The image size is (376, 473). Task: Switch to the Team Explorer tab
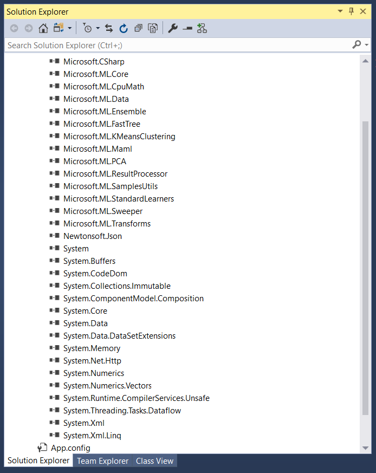102,461
